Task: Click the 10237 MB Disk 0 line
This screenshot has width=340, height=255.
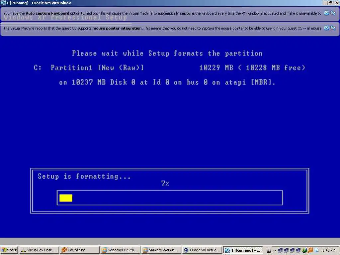Action: click(x=167, y=82)
